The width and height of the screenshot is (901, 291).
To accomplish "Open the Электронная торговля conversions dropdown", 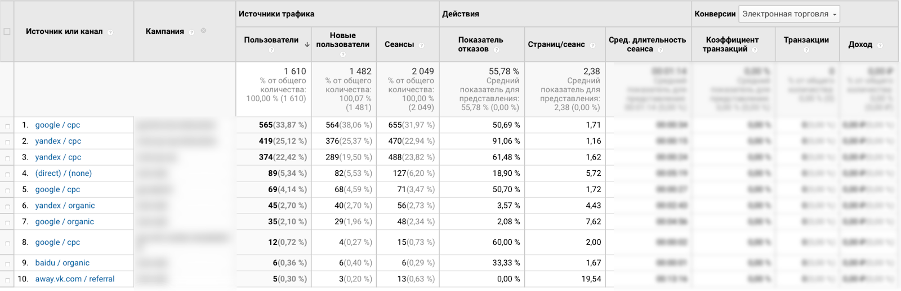I will pos(789,14).
